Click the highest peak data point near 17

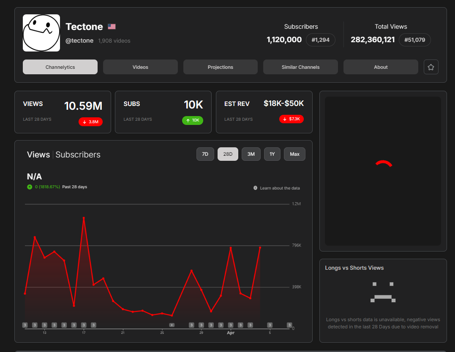pyautogui.click(x=84, y=218)
